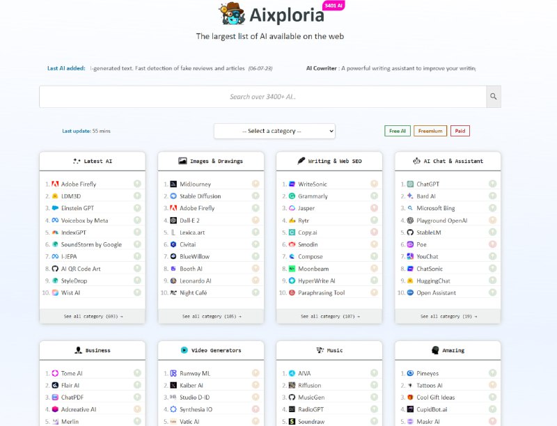This screenshot has height=426, width=557.
Task: Filter by Free AI
Action: [398, 131]
